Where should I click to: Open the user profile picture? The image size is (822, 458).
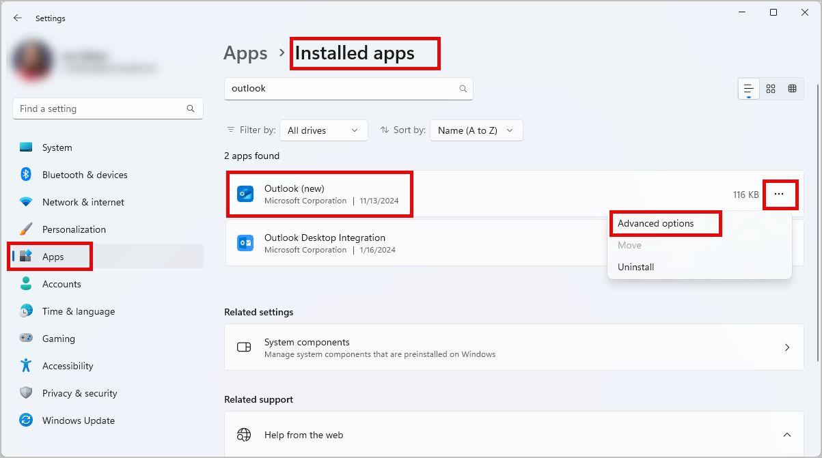[x=33, y=61]
